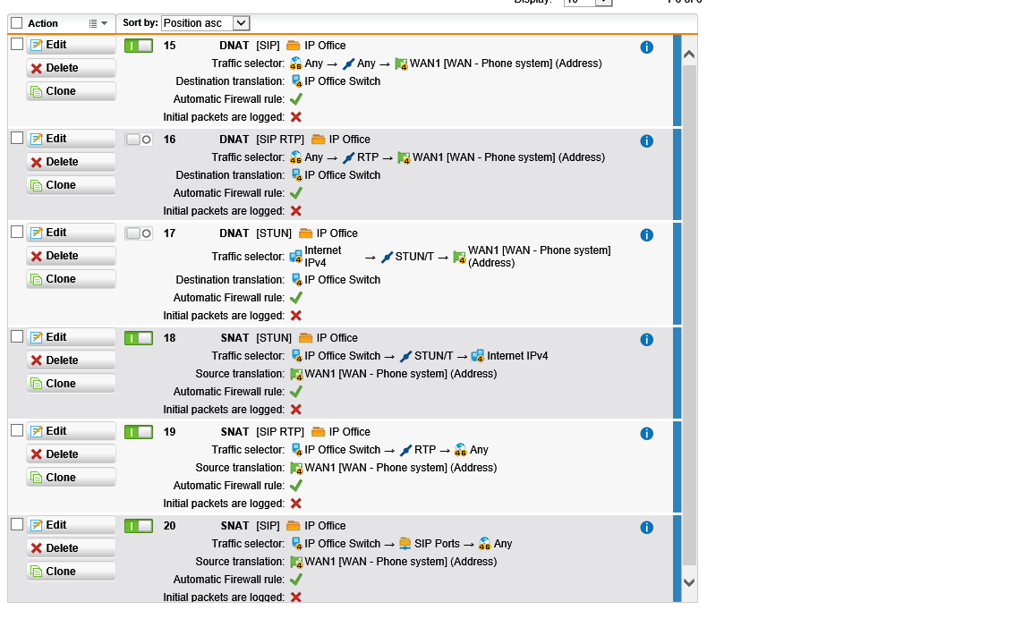The height and width of the screenshot is (644, 1031).
Task: Disable NAT rule 15 toggle
Action: click(139, 46)
